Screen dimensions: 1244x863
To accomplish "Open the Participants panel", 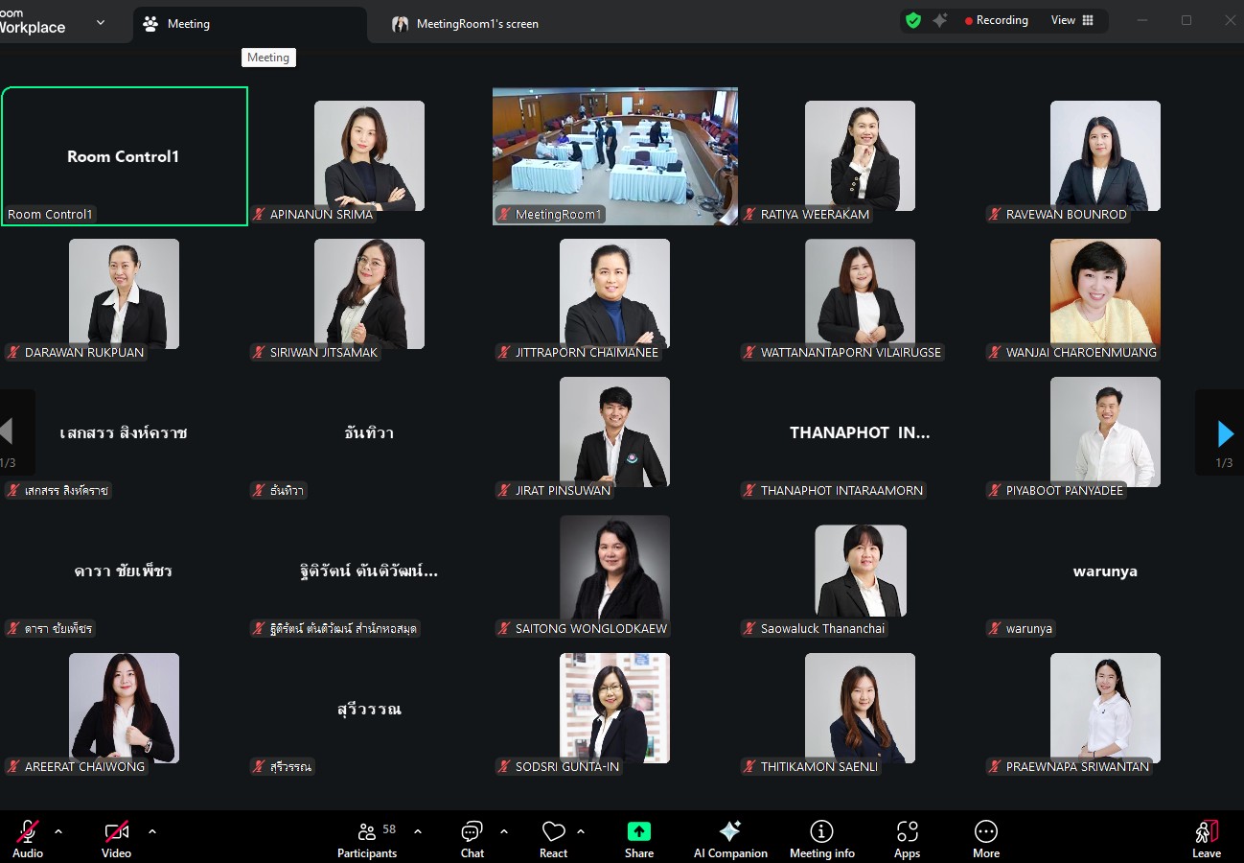I will click(x=366, y=839).
